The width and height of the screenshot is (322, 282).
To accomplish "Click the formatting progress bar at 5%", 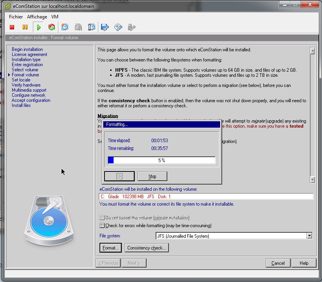I will [161, 160].
